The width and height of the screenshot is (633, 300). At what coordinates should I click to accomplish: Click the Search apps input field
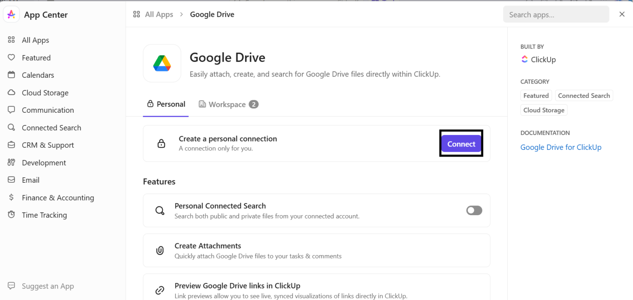(x=556, y=15)
